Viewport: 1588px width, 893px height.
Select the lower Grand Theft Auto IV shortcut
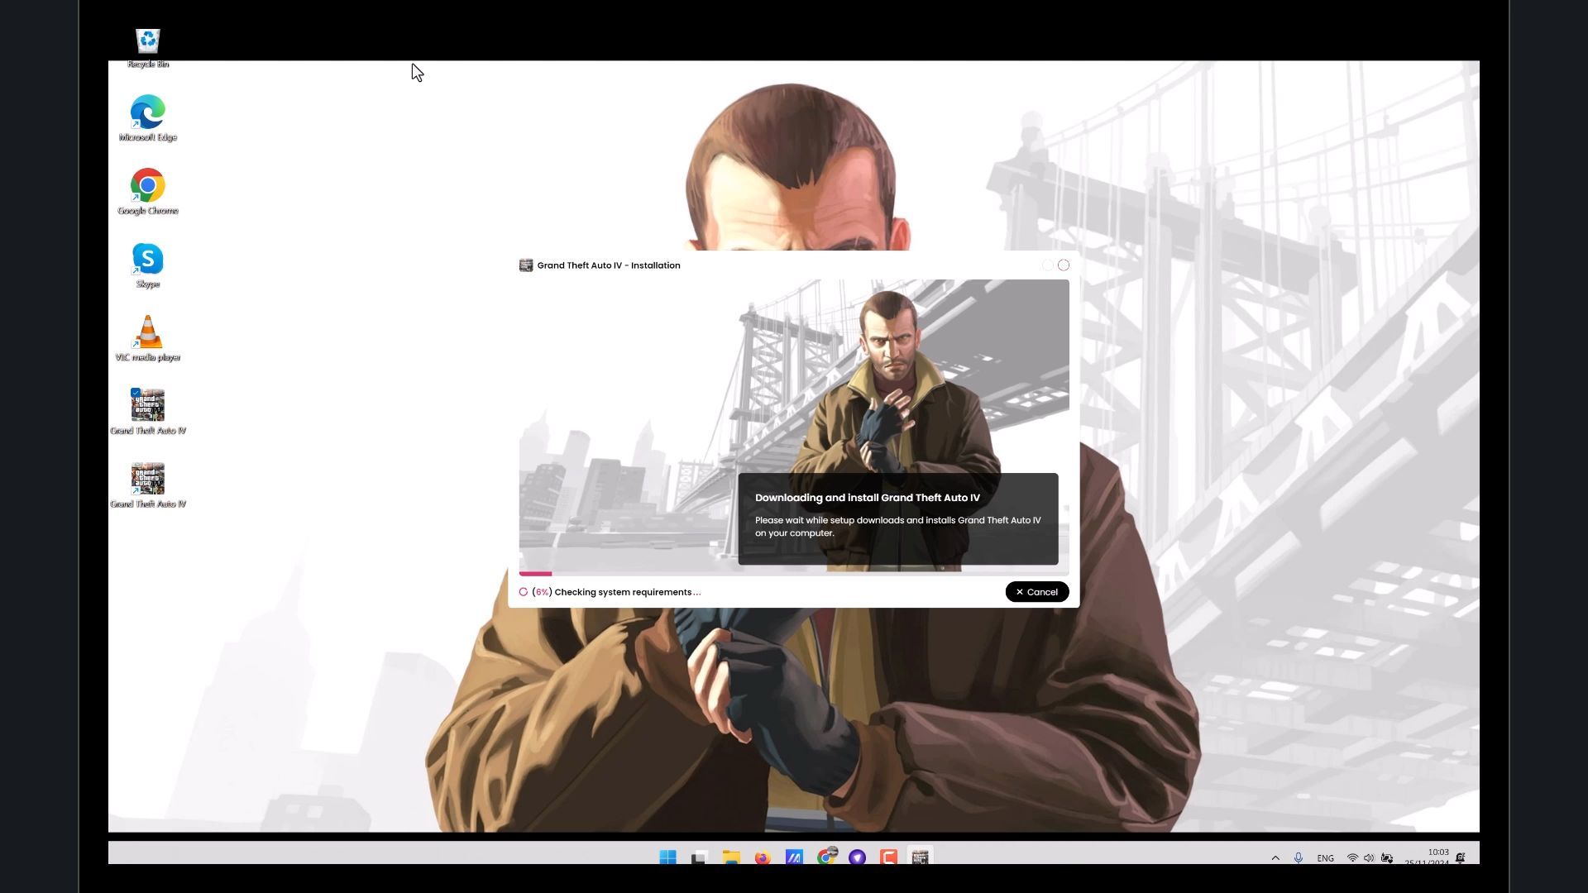(148, 485)
